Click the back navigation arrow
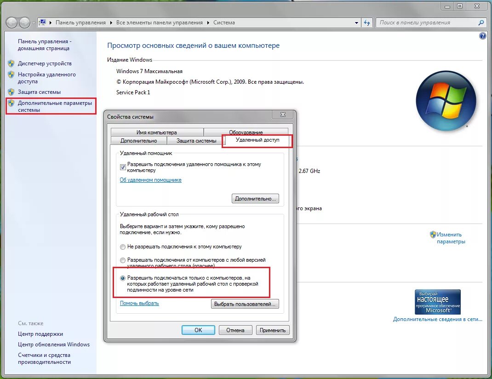Viewport: 492px width, 379px height. 11,22
